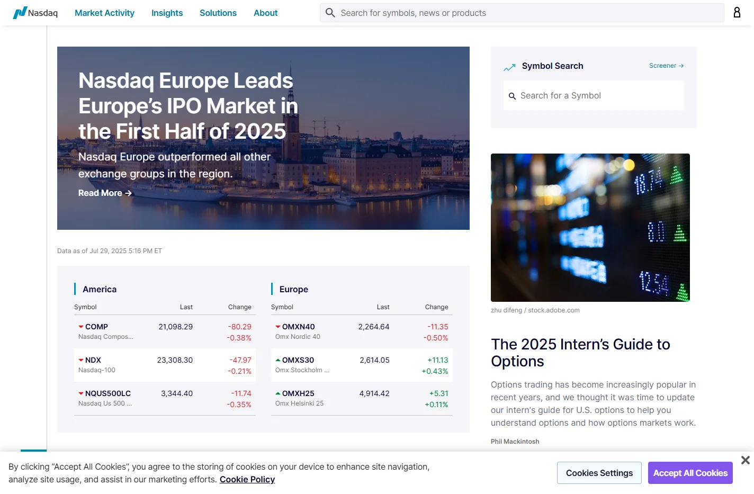Click Accept All Cookies

pyautogui.click(x=690, y=473)
